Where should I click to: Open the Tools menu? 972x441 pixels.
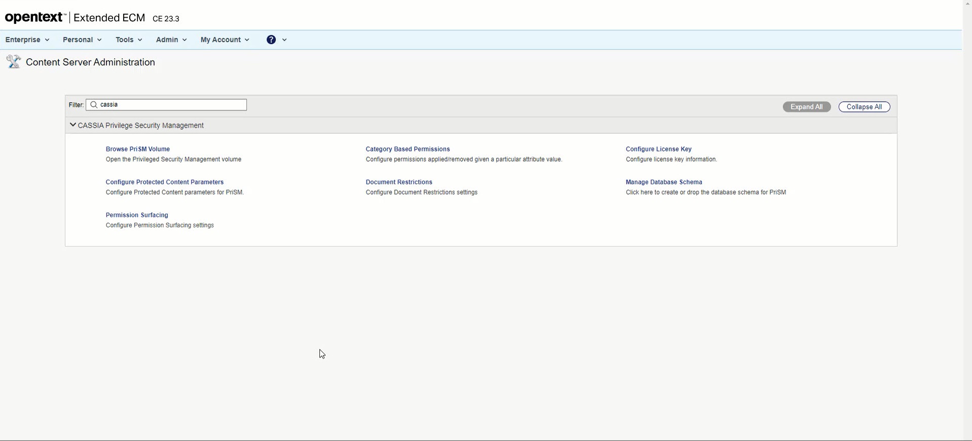pos(129,39)
